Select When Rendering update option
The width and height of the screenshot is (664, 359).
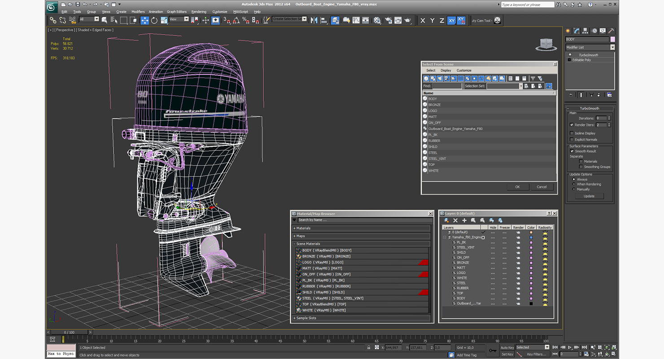point(574,184)
